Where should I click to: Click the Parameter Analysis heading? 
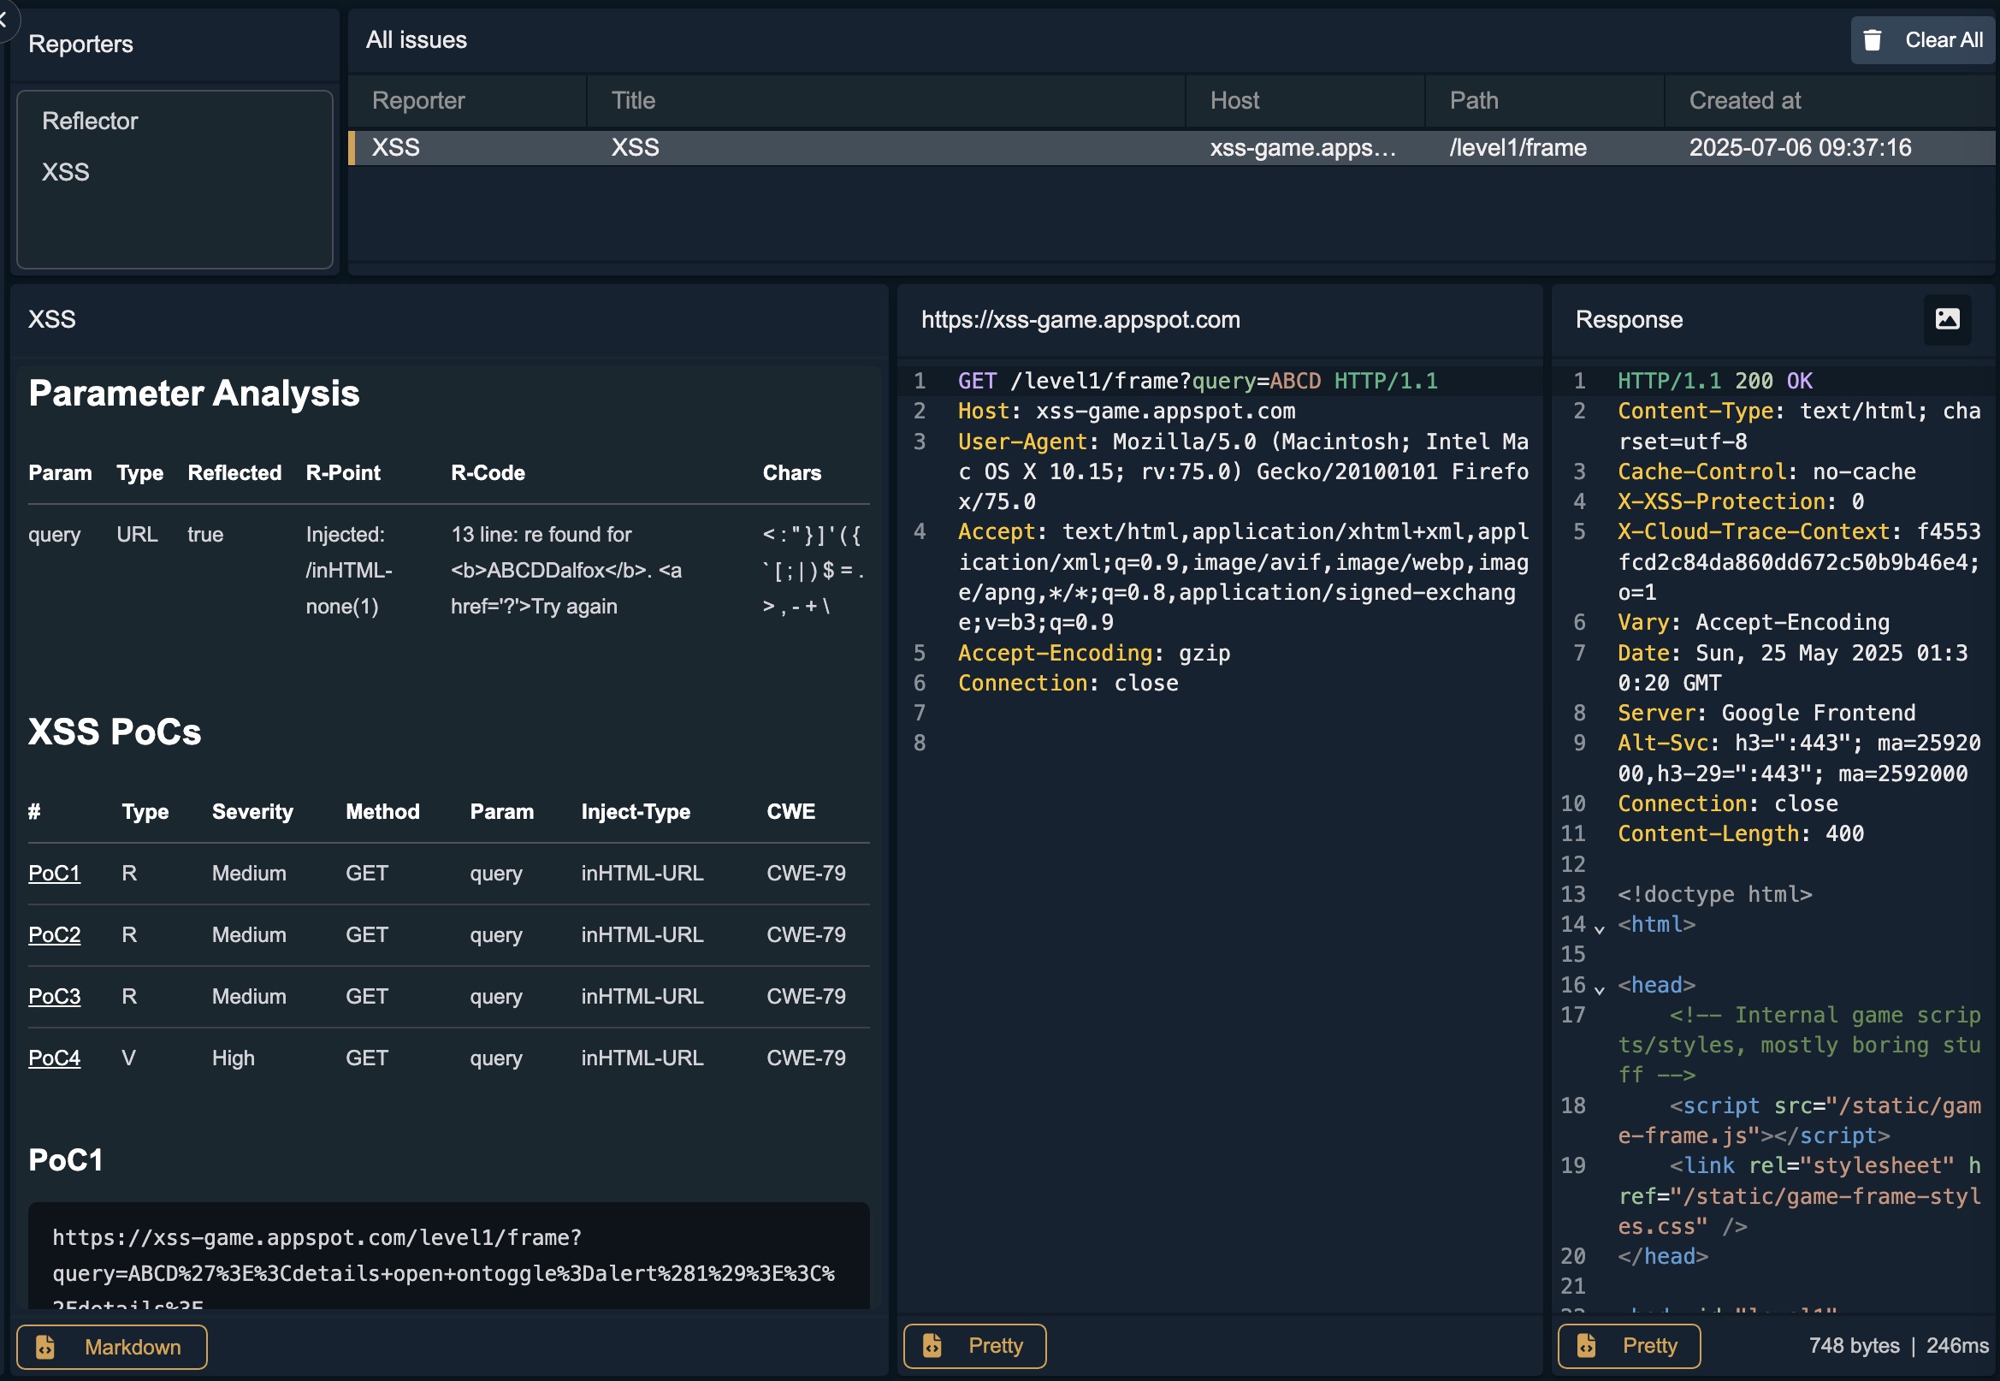tap(194, 394)
